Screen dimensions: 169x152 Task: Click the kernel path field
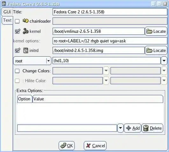coord(99,31)
